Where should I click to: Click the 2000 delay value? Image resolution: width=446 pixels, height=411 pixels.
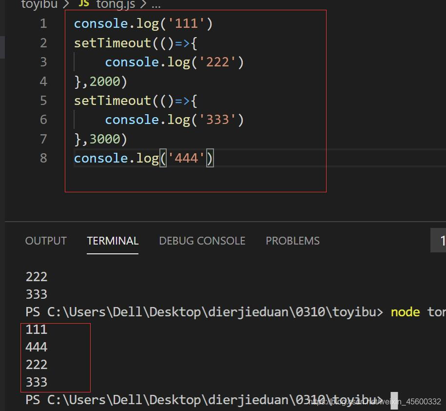pyautogui.click(x=105, y=82)
